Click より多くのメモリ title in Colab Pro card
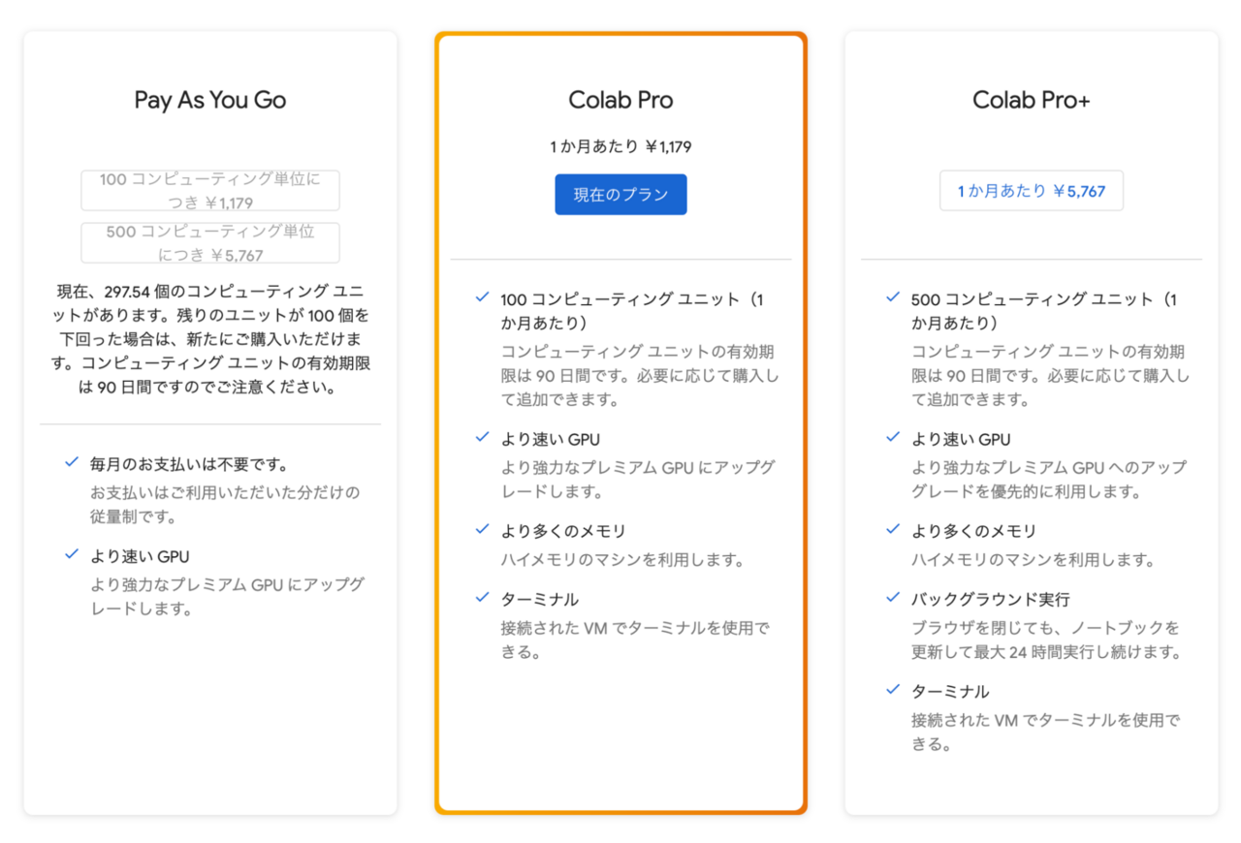1241x843 pixels. [x=563, y=532]
